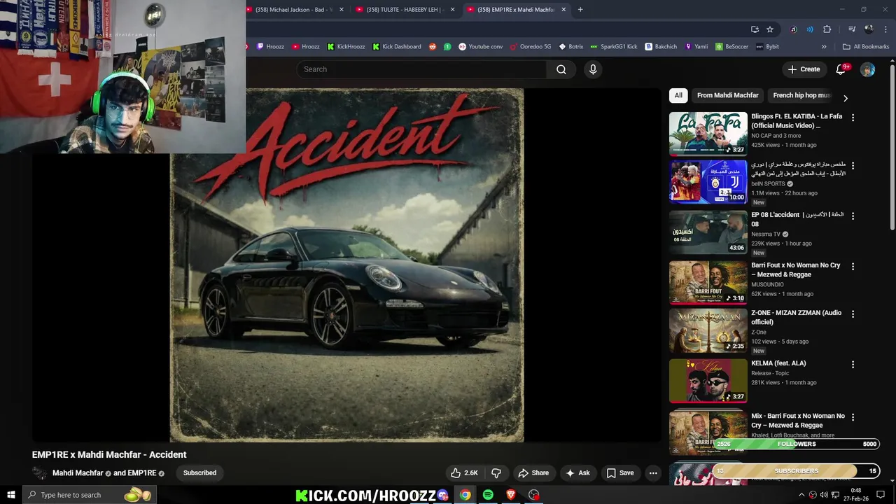
Task: Open the Chrome extensions puzzle icon
Action: click(827, 29)
